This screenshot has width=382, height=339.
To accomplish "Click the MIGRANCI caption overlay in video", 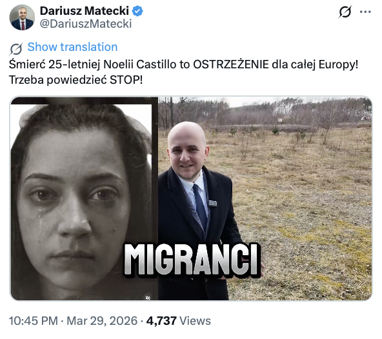I will tap(192, 260).
